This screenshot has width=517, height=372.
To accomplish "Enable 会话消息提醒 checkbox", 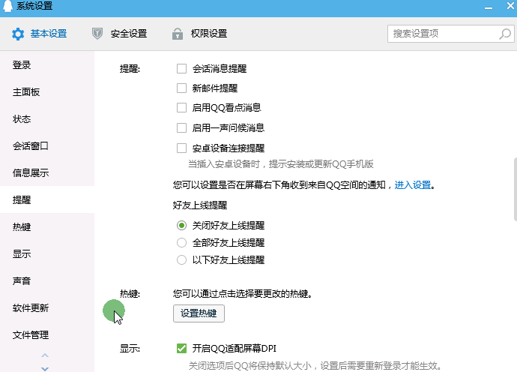I will point(181,69).
